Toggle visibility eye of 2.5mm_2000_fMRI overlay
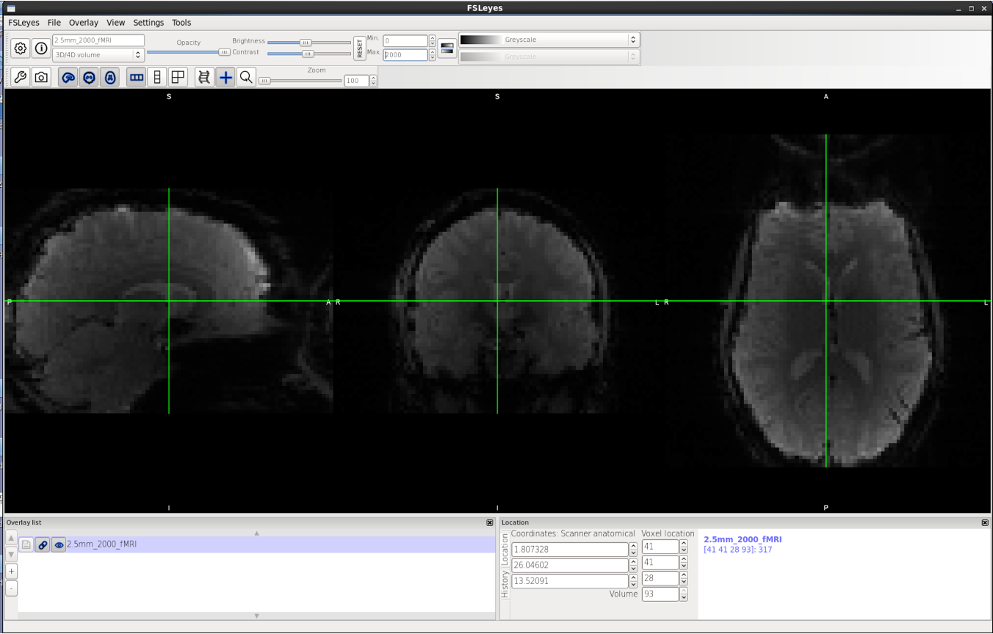The height and width of the screenshot is (634, 993). click(59, 545)
